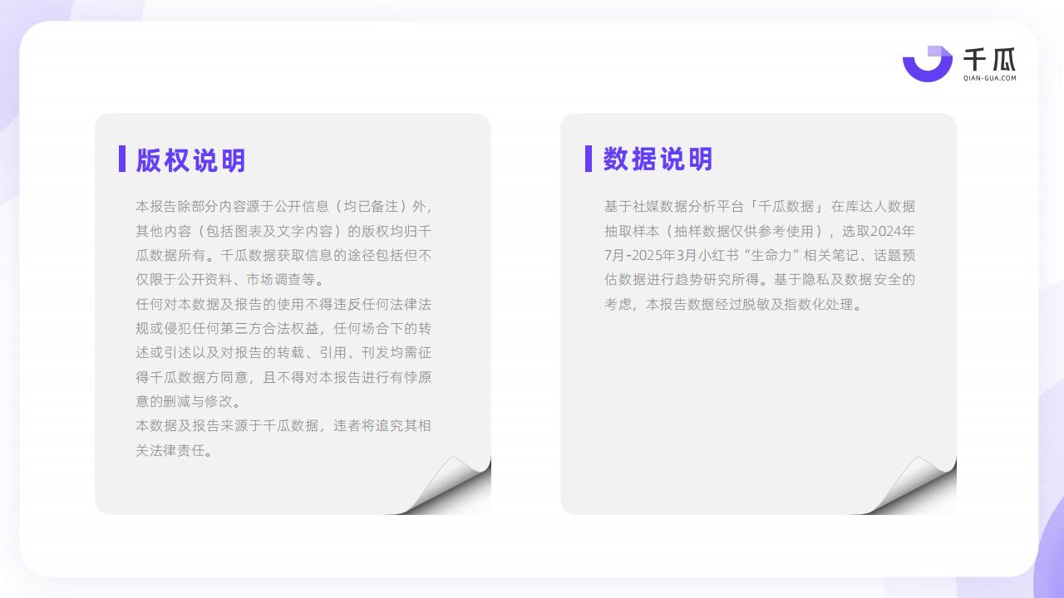Click the QIAN-GUA.COM text under logo
Image resolution: width=1064 pixels, height=598 pixels.
click(989, 78)
